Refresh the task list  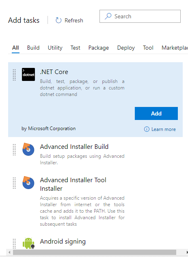click(x=69, y=20)
